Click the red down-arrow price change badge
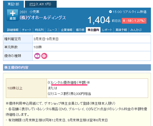This screenshot has height=126, width=153. [134, 21]
